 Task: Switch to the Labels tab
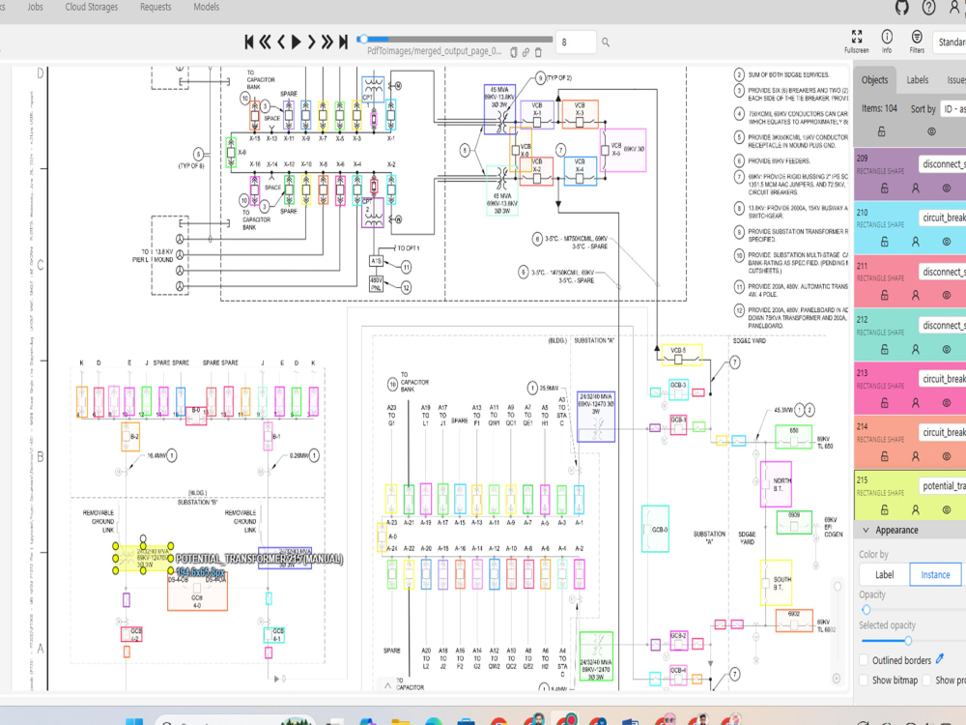point(918,79)
